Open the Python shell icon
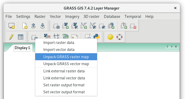This screenshot has height=99, width=185. [x=97, y=36]
